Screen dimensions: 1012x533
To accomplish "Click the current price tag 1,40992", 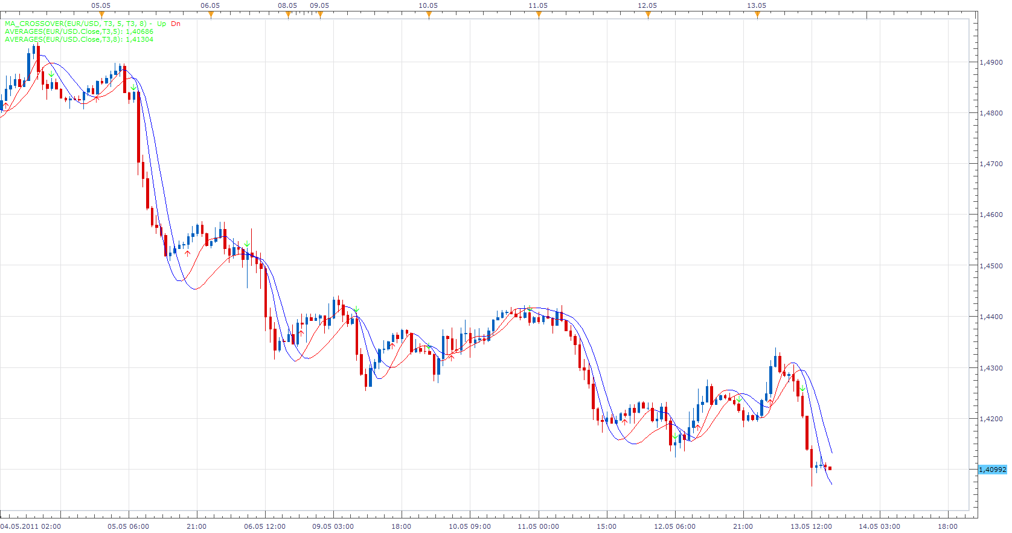I will point(993,470).
